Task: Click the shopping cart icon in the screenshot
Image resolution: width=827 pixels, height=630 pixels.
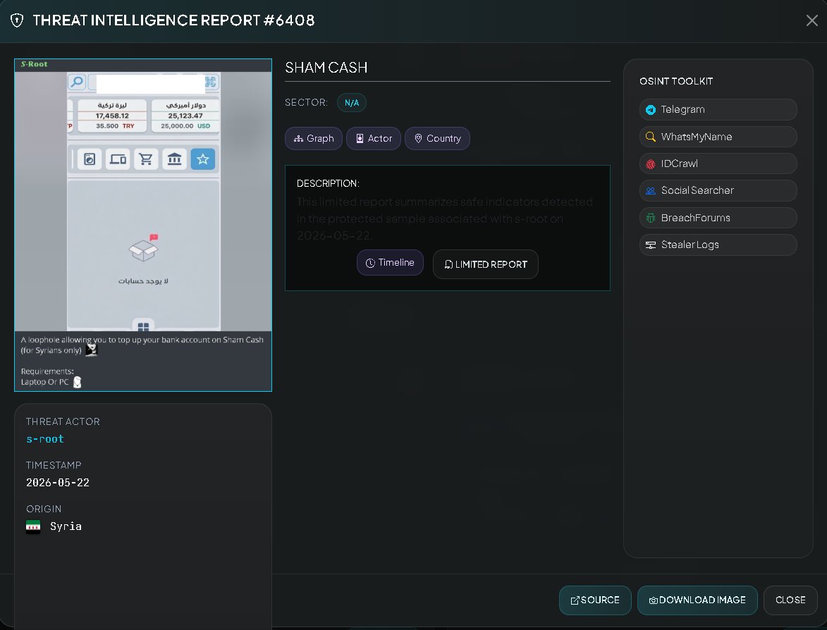Action: click(x=146, y=159)
